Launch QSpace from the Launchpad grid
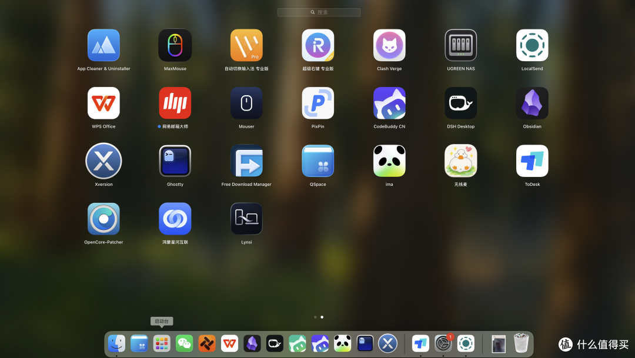Screen dimensions: 635x358 click(318, 161)
